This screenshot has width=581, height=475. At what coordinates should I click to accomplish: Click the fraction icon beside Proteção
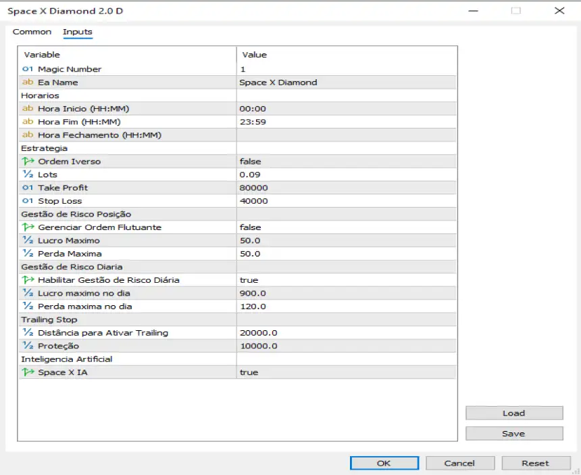28,346
